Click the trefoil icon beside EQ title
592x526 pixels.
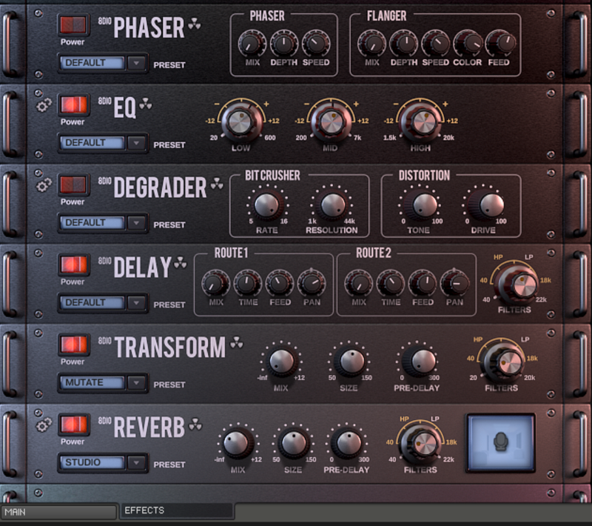point(146,104)
